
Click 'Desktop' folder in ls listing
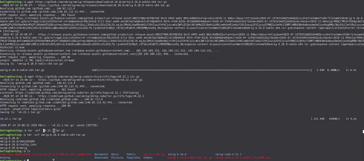5,158
